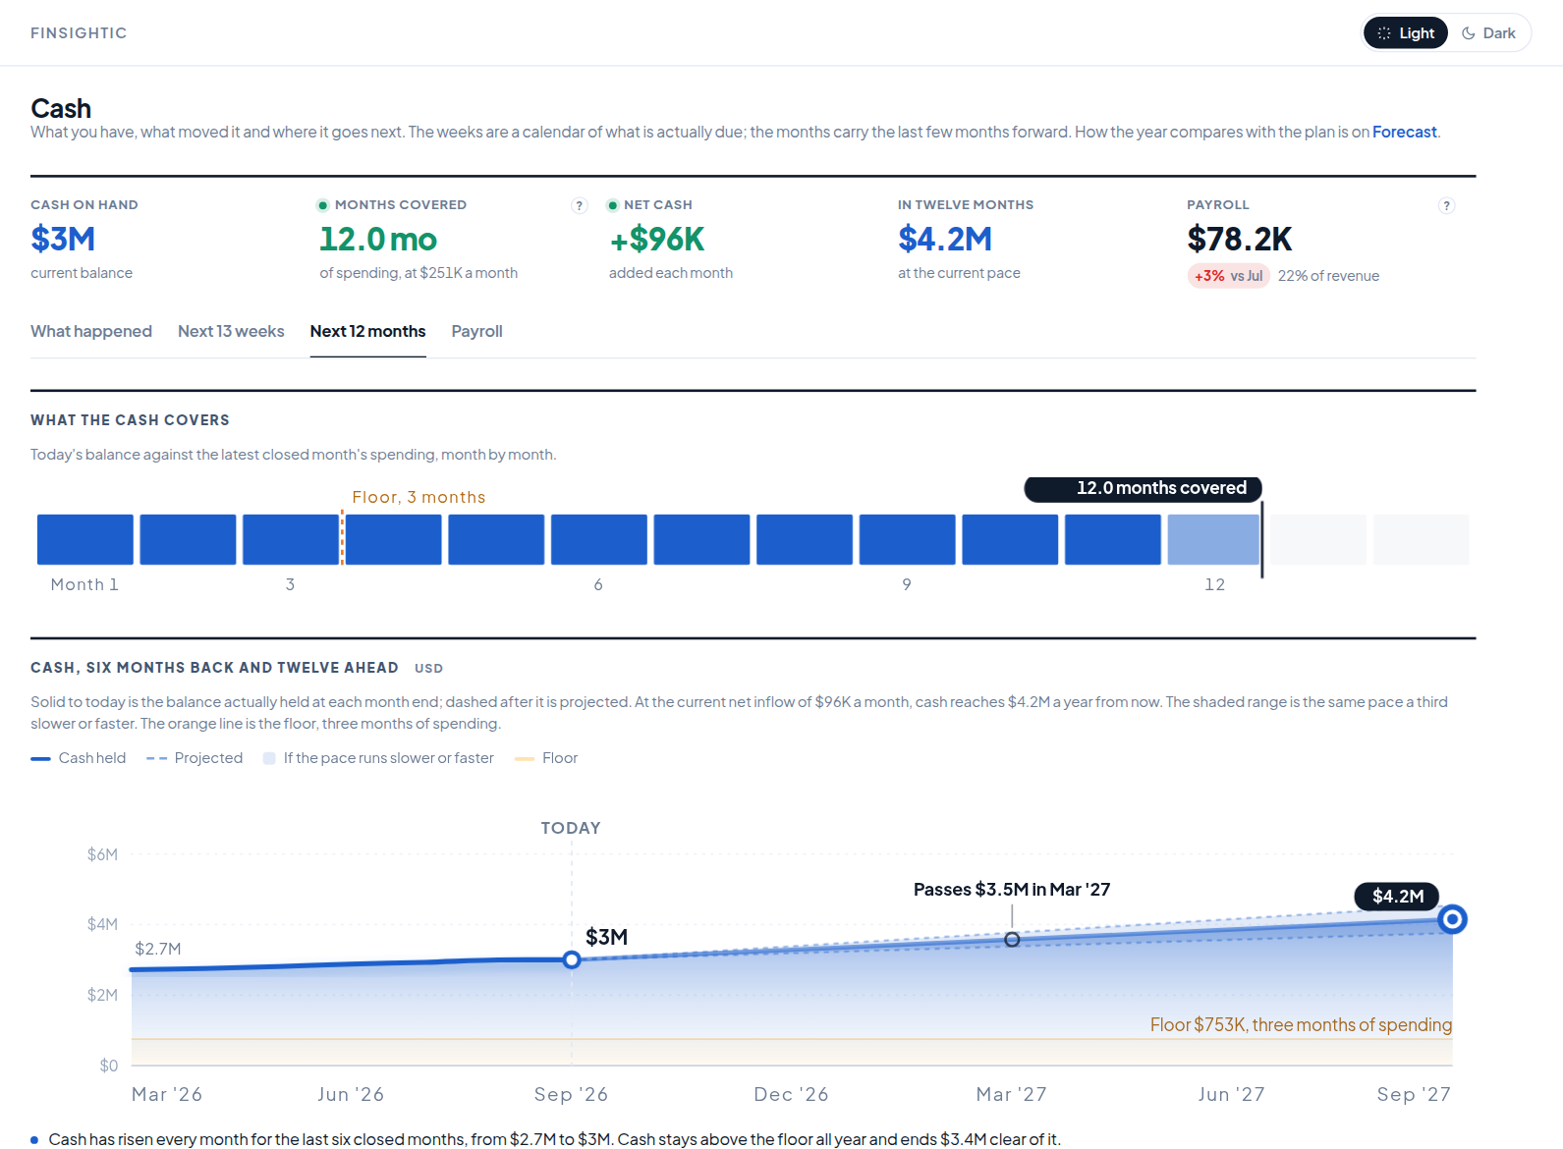Click the Sep '26 axis label
This screenshot has width=1563, height=1149.
click(571, 1094)
